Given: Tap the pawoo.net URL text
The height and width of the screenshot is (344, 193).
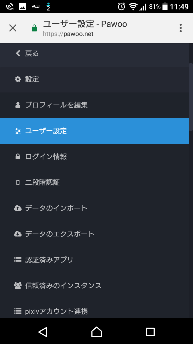Looking at the screenshot, I should [x=68, y=34].
